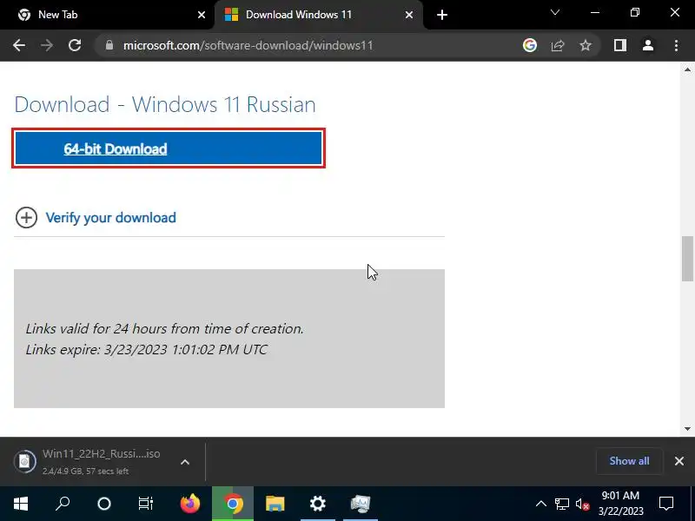Viewport: 695px width, 521px height.
Task: View site information lock icon
Action: 109,45
